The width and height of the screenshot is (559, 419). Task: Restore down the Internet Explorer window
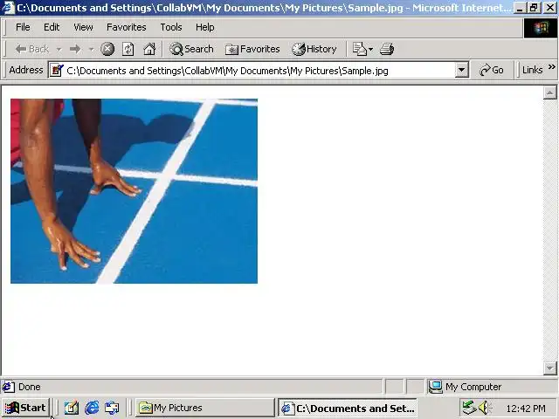point(534,8)
